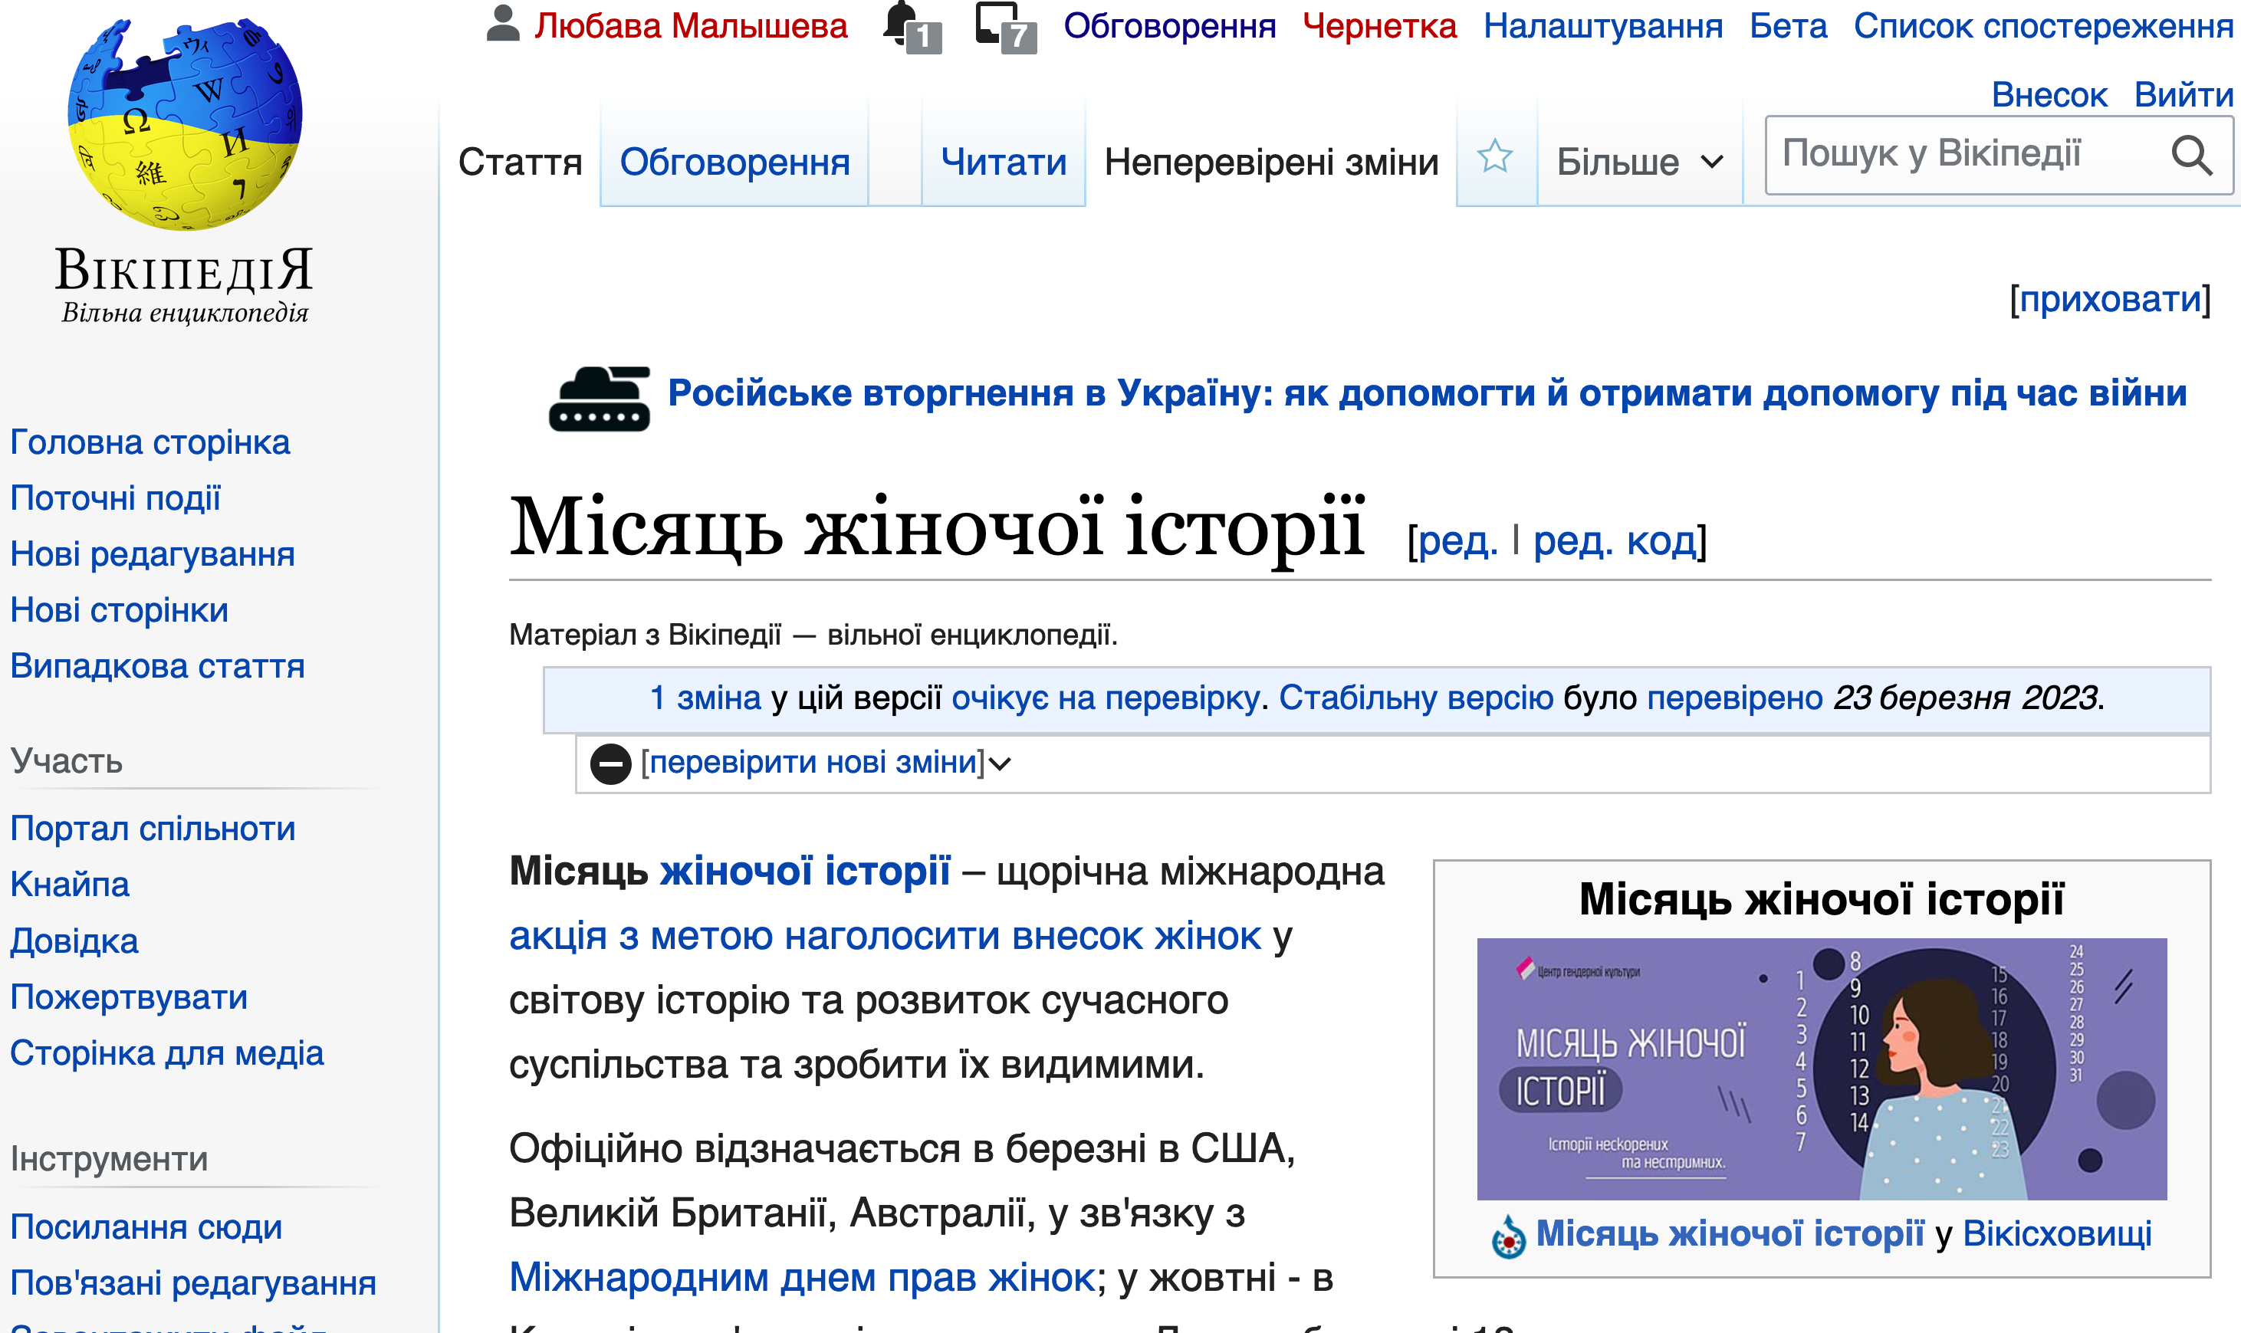
Task: Click the tank icon in the banner
Action: point(600,399)
